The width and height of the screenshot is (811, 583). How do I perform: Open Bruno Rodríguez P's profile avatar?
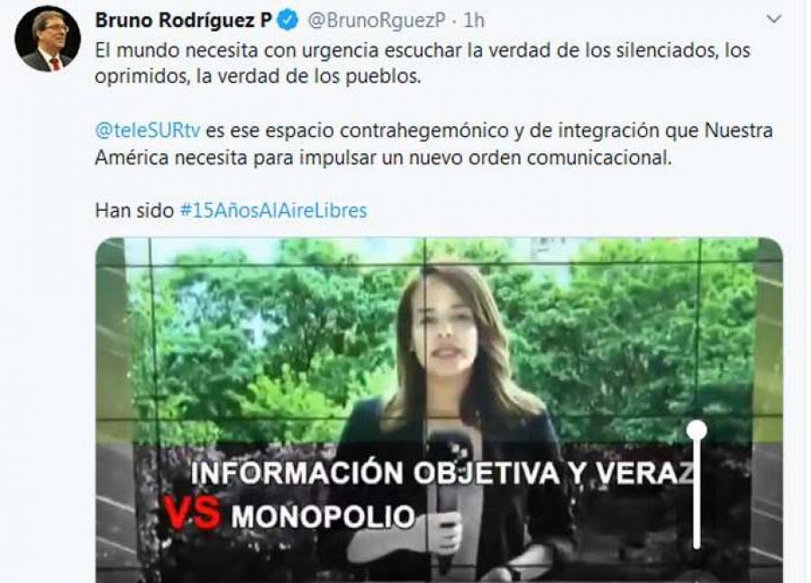pyautogui.click(x=48, y=40)
